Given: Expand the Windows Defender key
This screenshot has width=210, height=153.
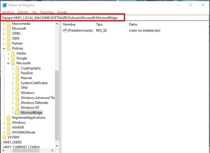Looking at the screenshot, I should pos(13,103).
